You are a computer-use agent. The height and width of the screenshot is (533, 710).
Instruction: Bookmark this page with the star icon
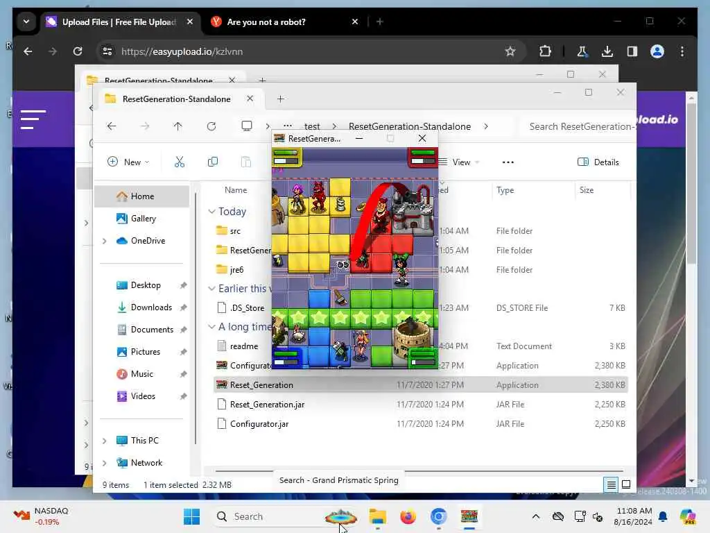click(x=510, y=51)
